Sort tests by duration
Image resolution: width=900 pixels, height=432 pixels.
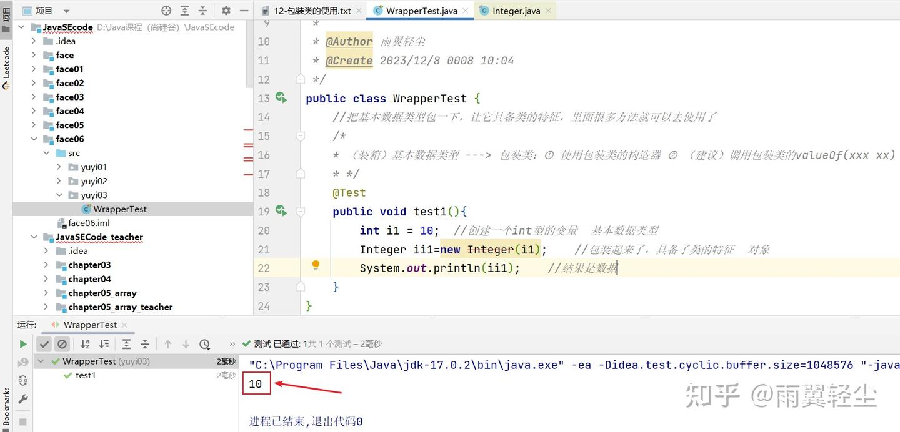[x=104, y=343]
